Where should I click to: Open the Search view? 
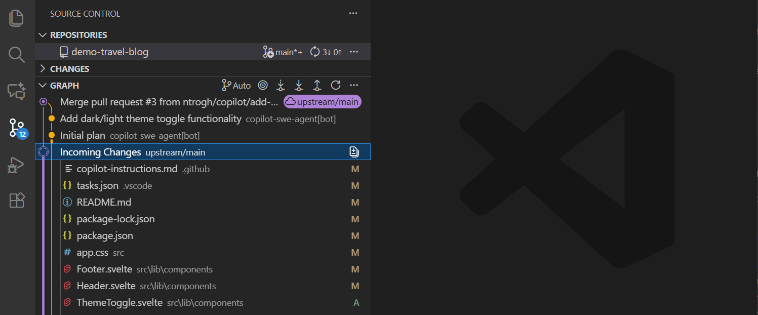tap(16, 55)
